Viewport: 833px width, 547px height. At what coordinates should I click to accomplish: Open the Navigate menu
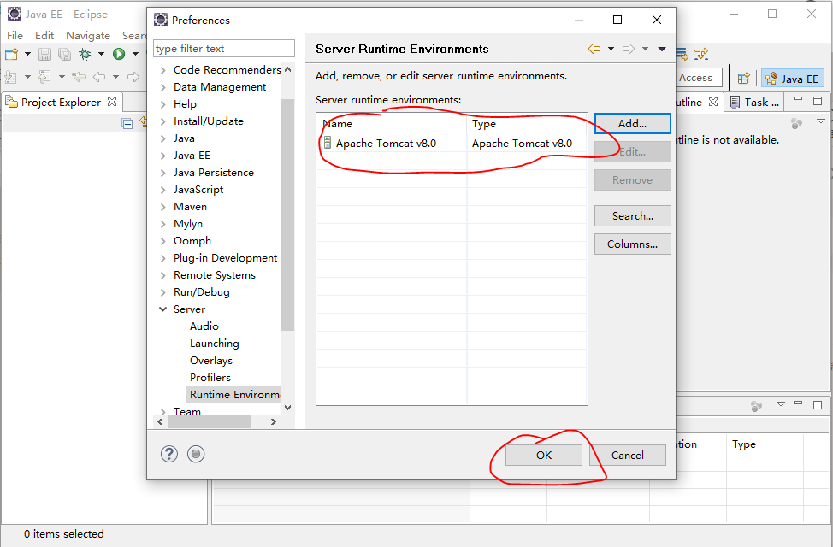[87, 35]
